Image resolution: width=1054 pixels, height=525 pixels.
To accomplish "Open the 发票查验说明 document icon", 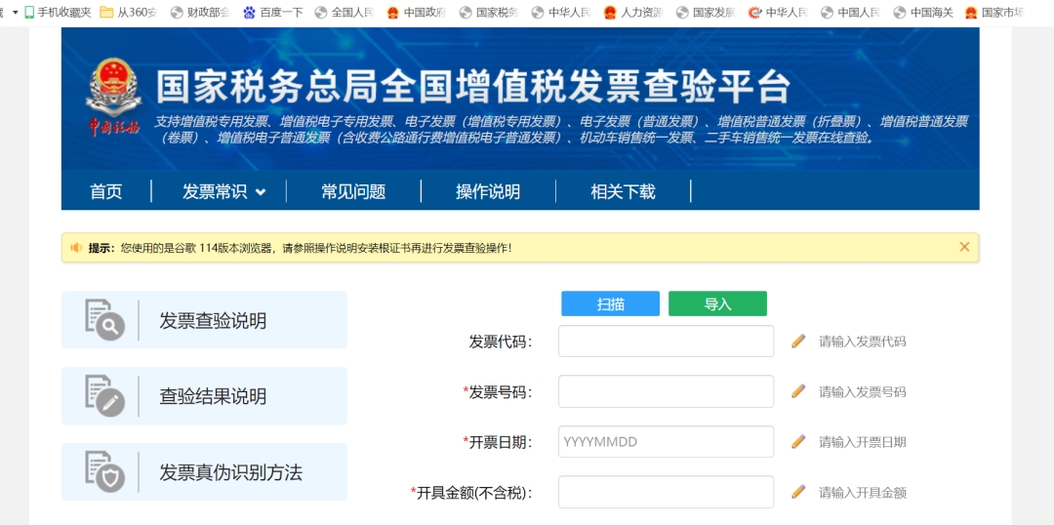I will [x=104, y=320].
